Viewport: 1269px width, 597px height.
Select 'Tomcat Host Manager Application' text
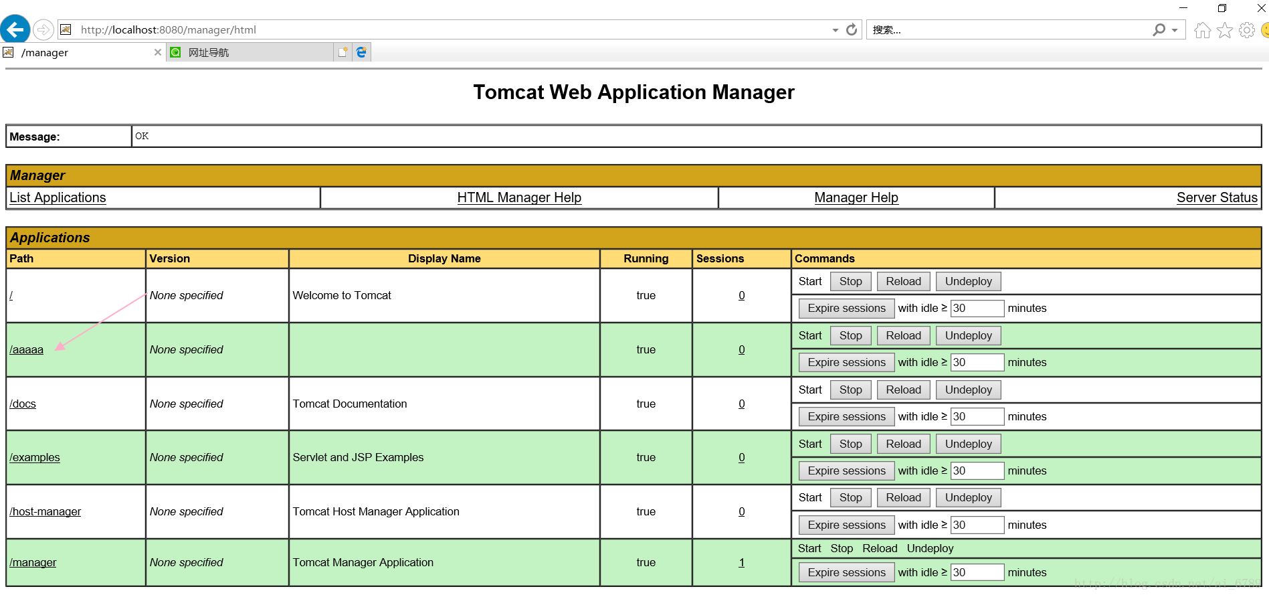(x=376, y=511)
